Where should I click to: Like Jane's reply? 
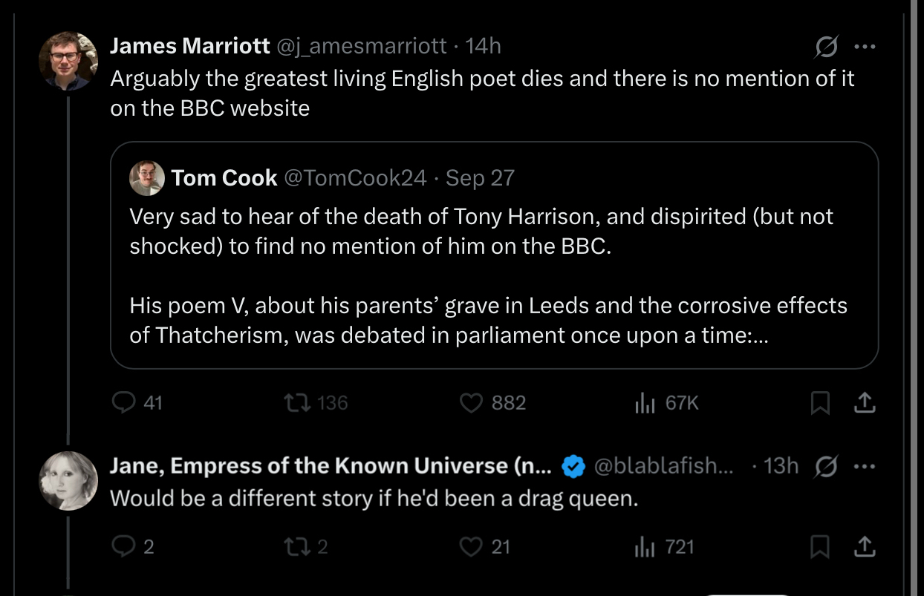pyautogui.click(x=472, y=547)
